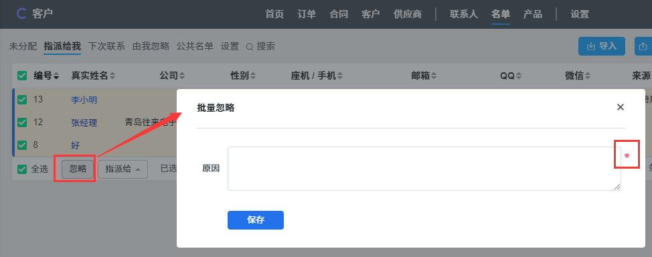
Task: Click the blue 保存 button
Action: click(x=255, y=220)
